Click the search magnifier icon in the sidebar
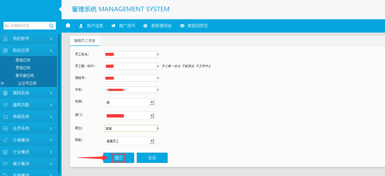 [x=51, y=26]
